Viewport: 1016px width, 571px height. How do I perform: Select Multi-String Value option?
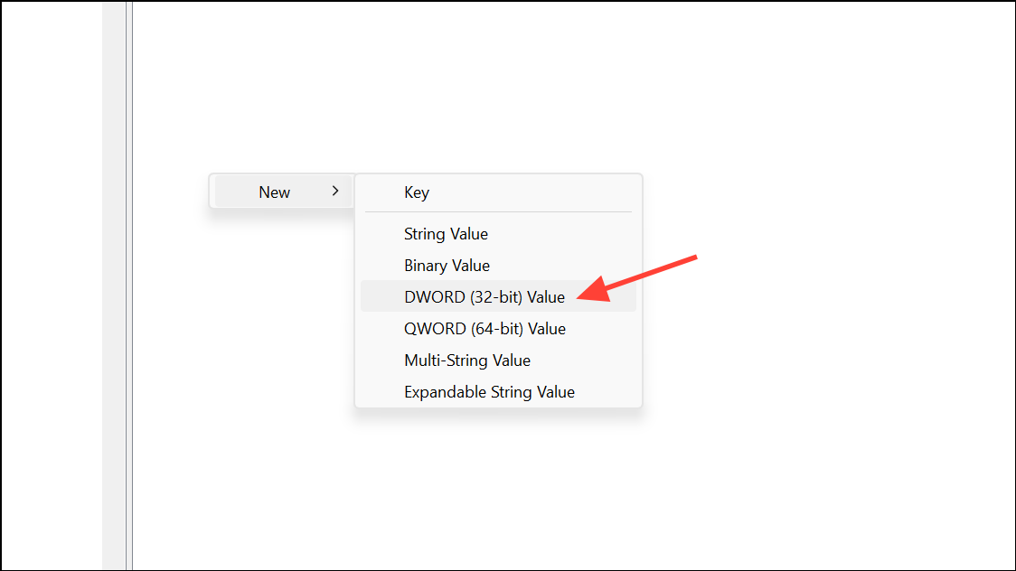click(466, 360)
